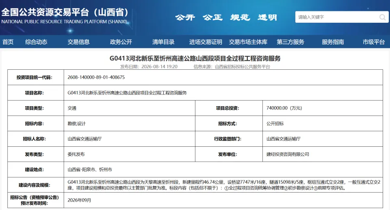This screenshot has width=390, height=210.
Task: Click the 招标人名称 label
Action: click(34, 139)
